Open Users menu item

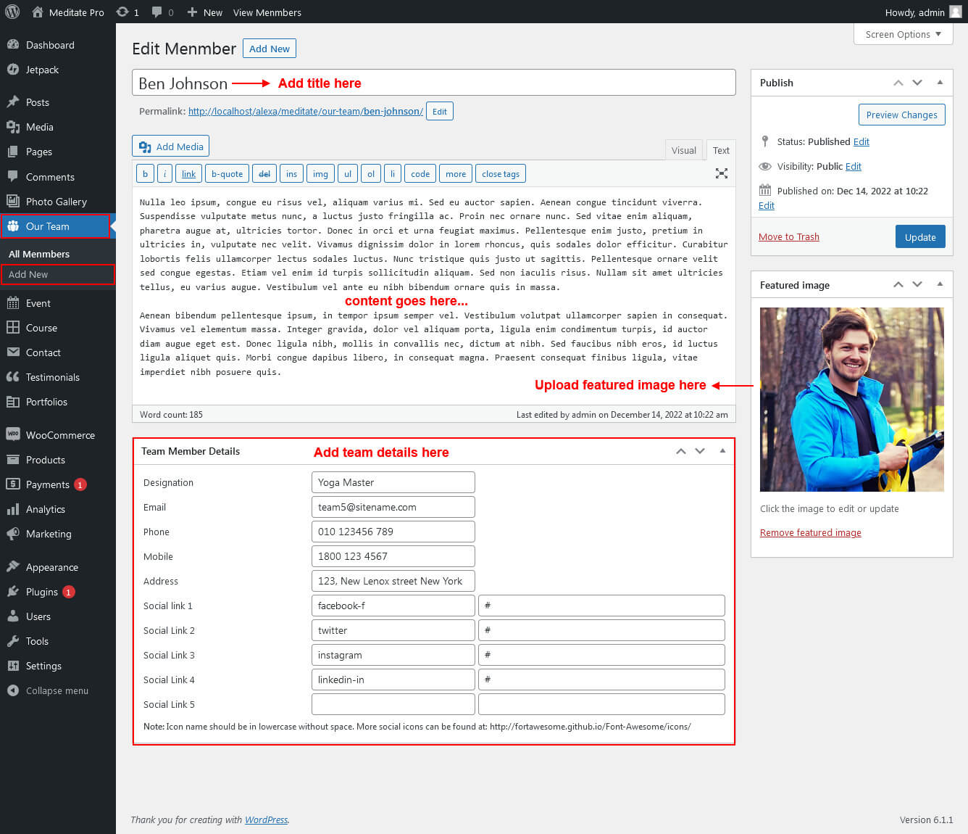coord(58,616)
